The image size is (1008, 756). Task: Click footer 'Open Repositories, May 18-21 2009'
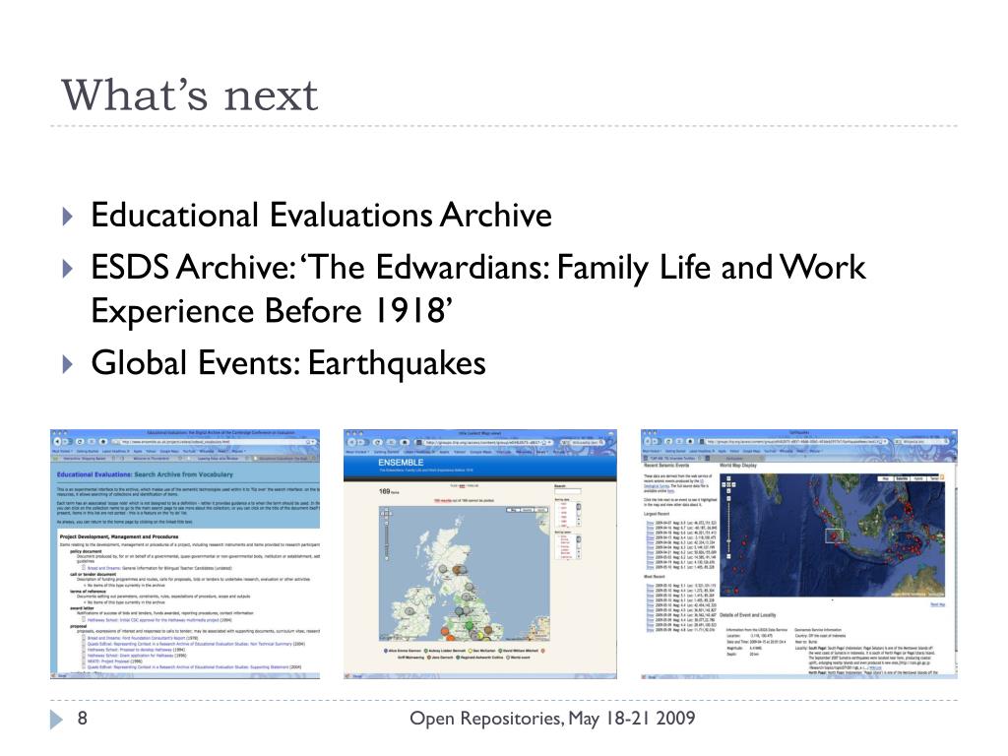552,718
